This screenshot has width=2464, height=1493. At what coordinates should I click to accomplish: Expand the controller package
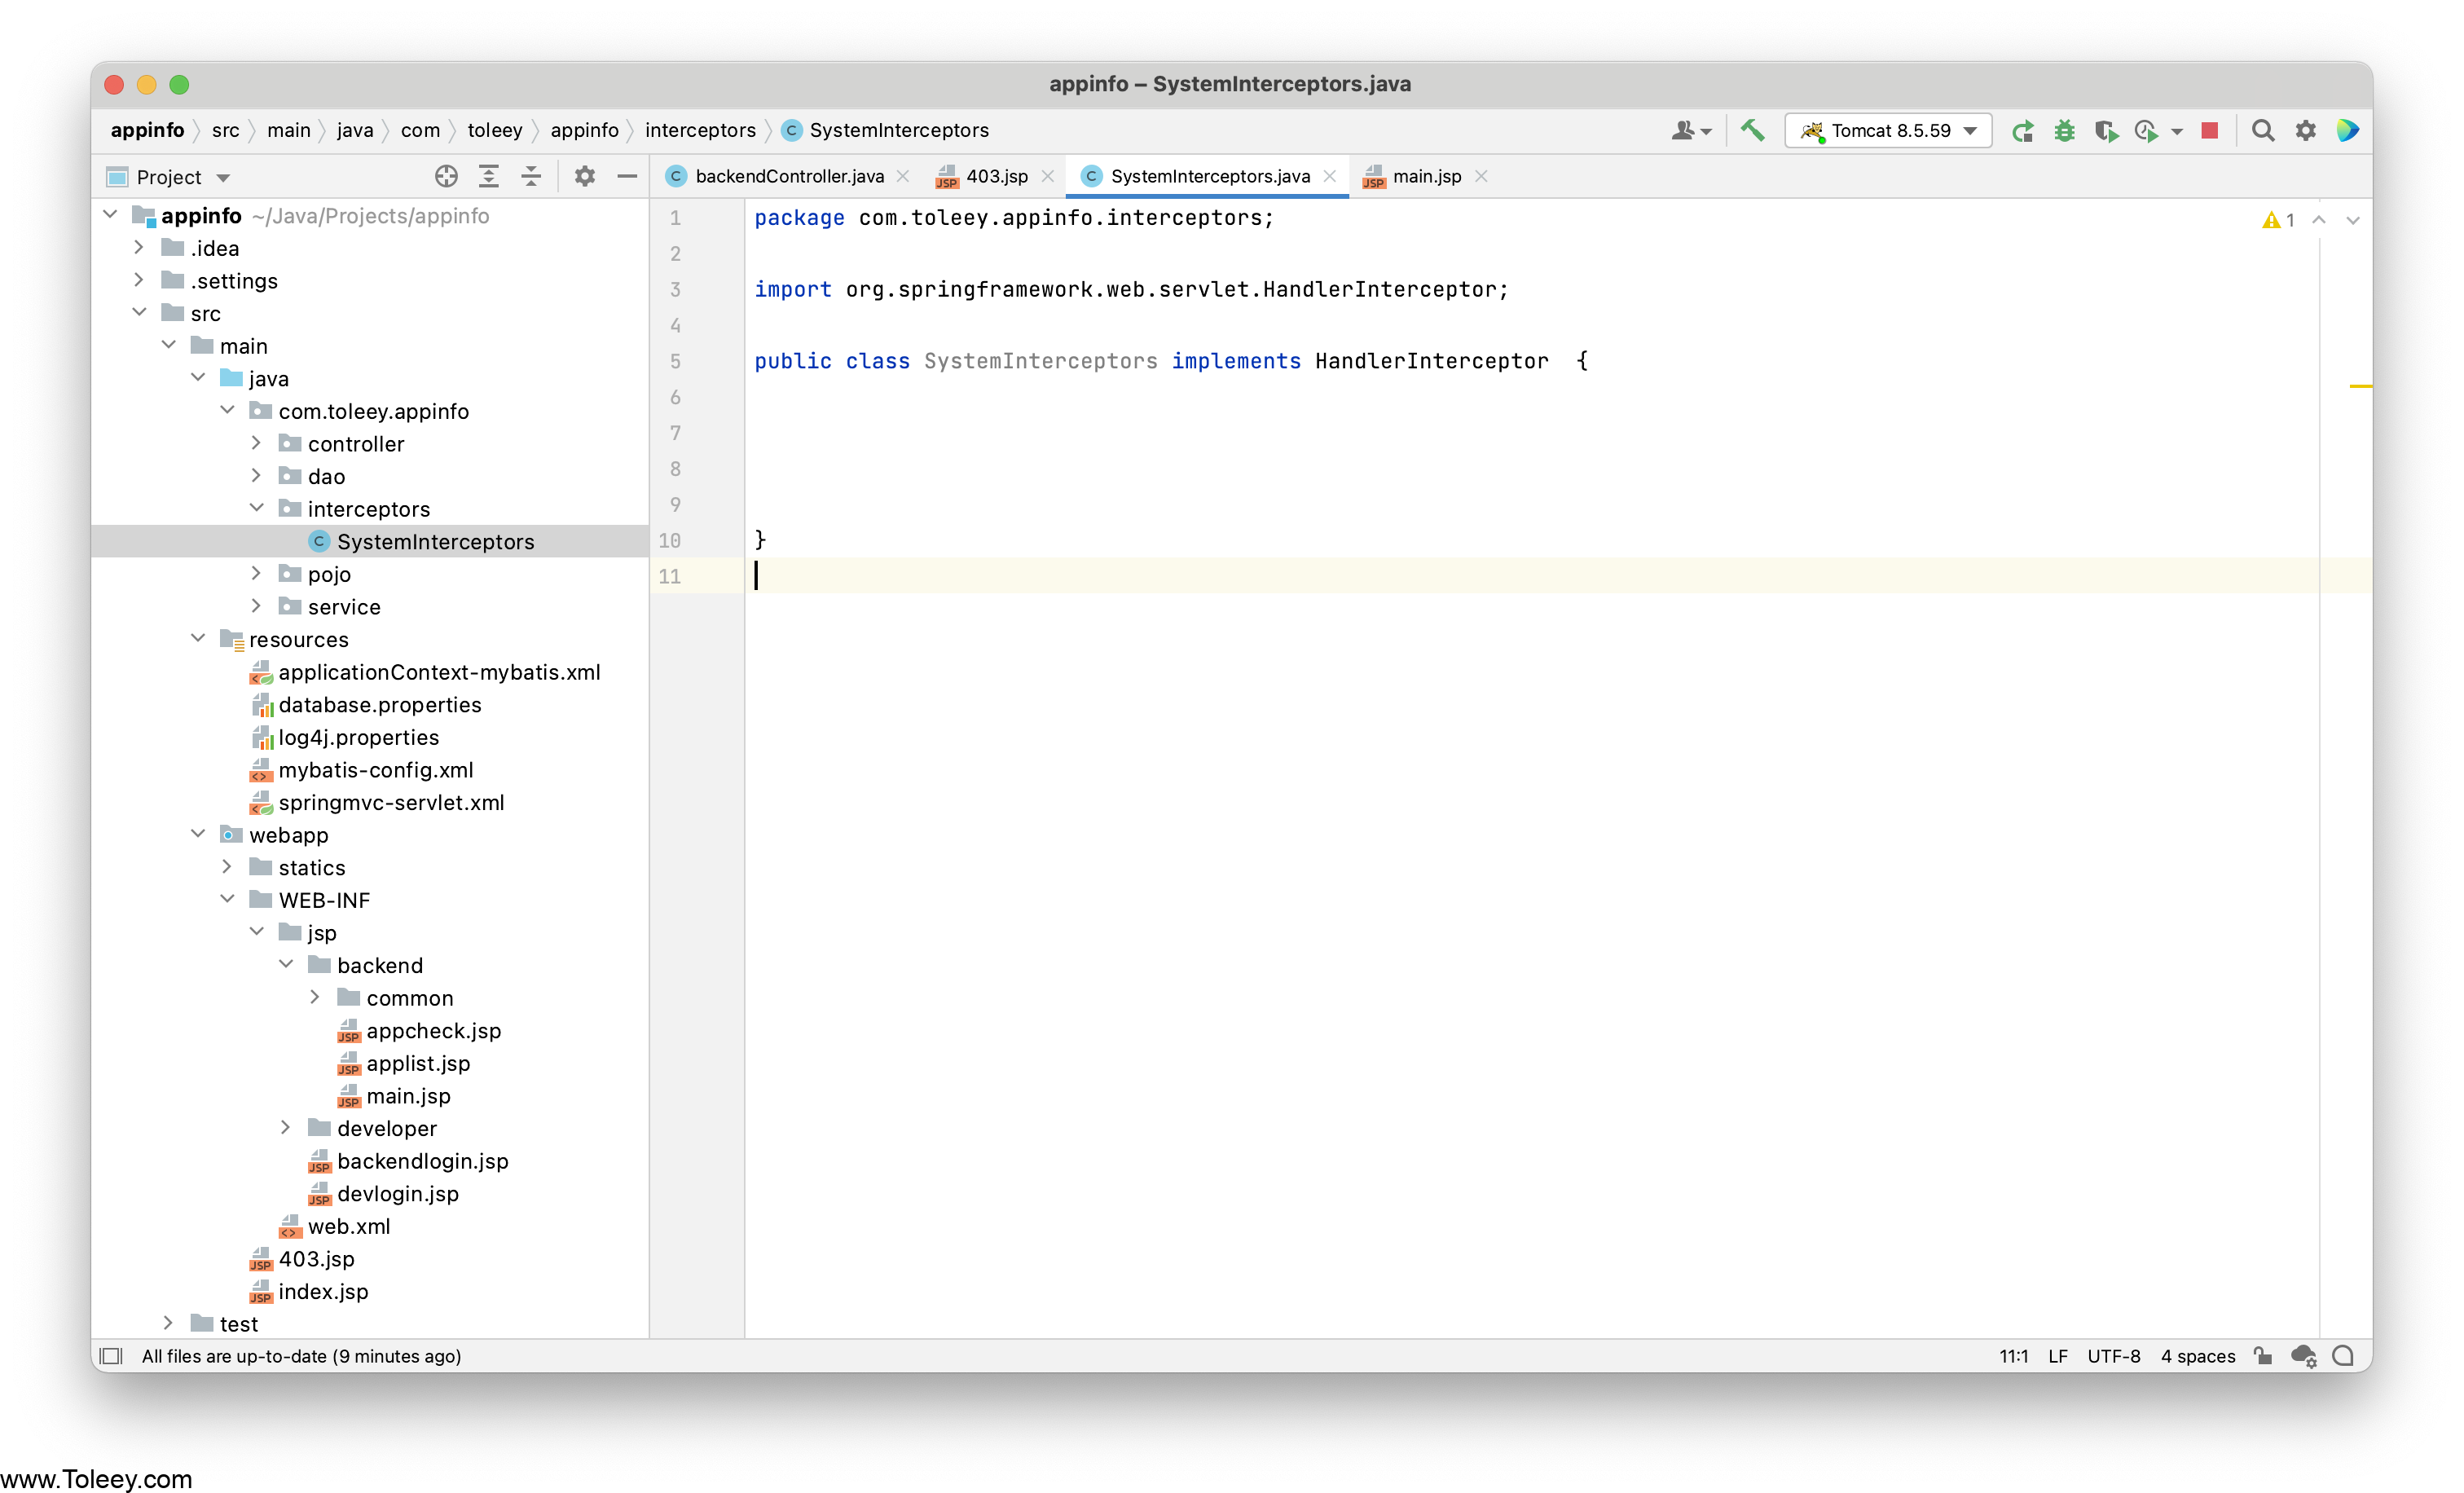pyautogui.click(x=256, y=443)
